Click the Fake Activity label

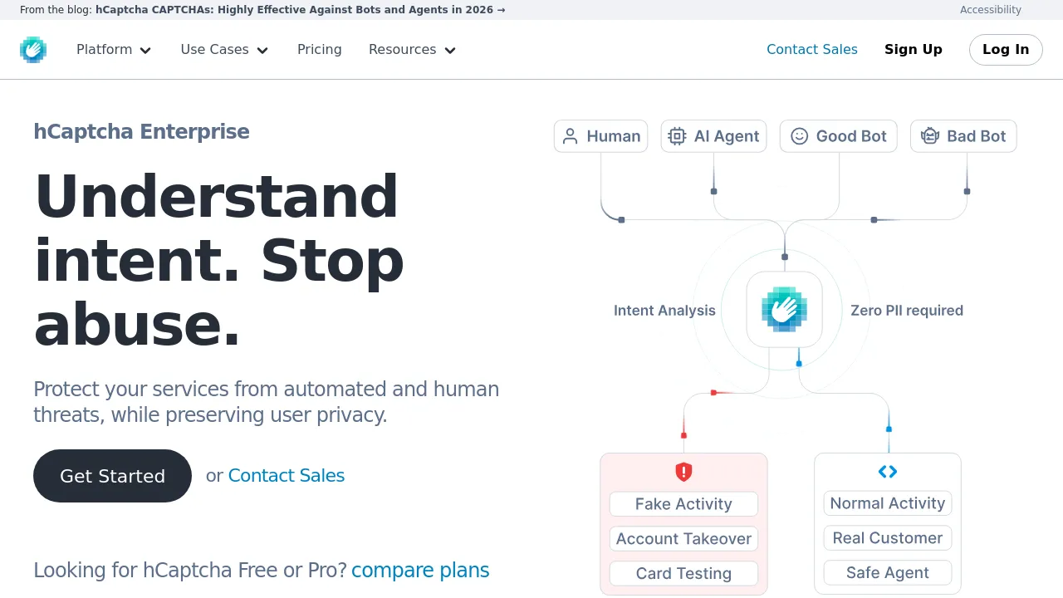[683, 504]
